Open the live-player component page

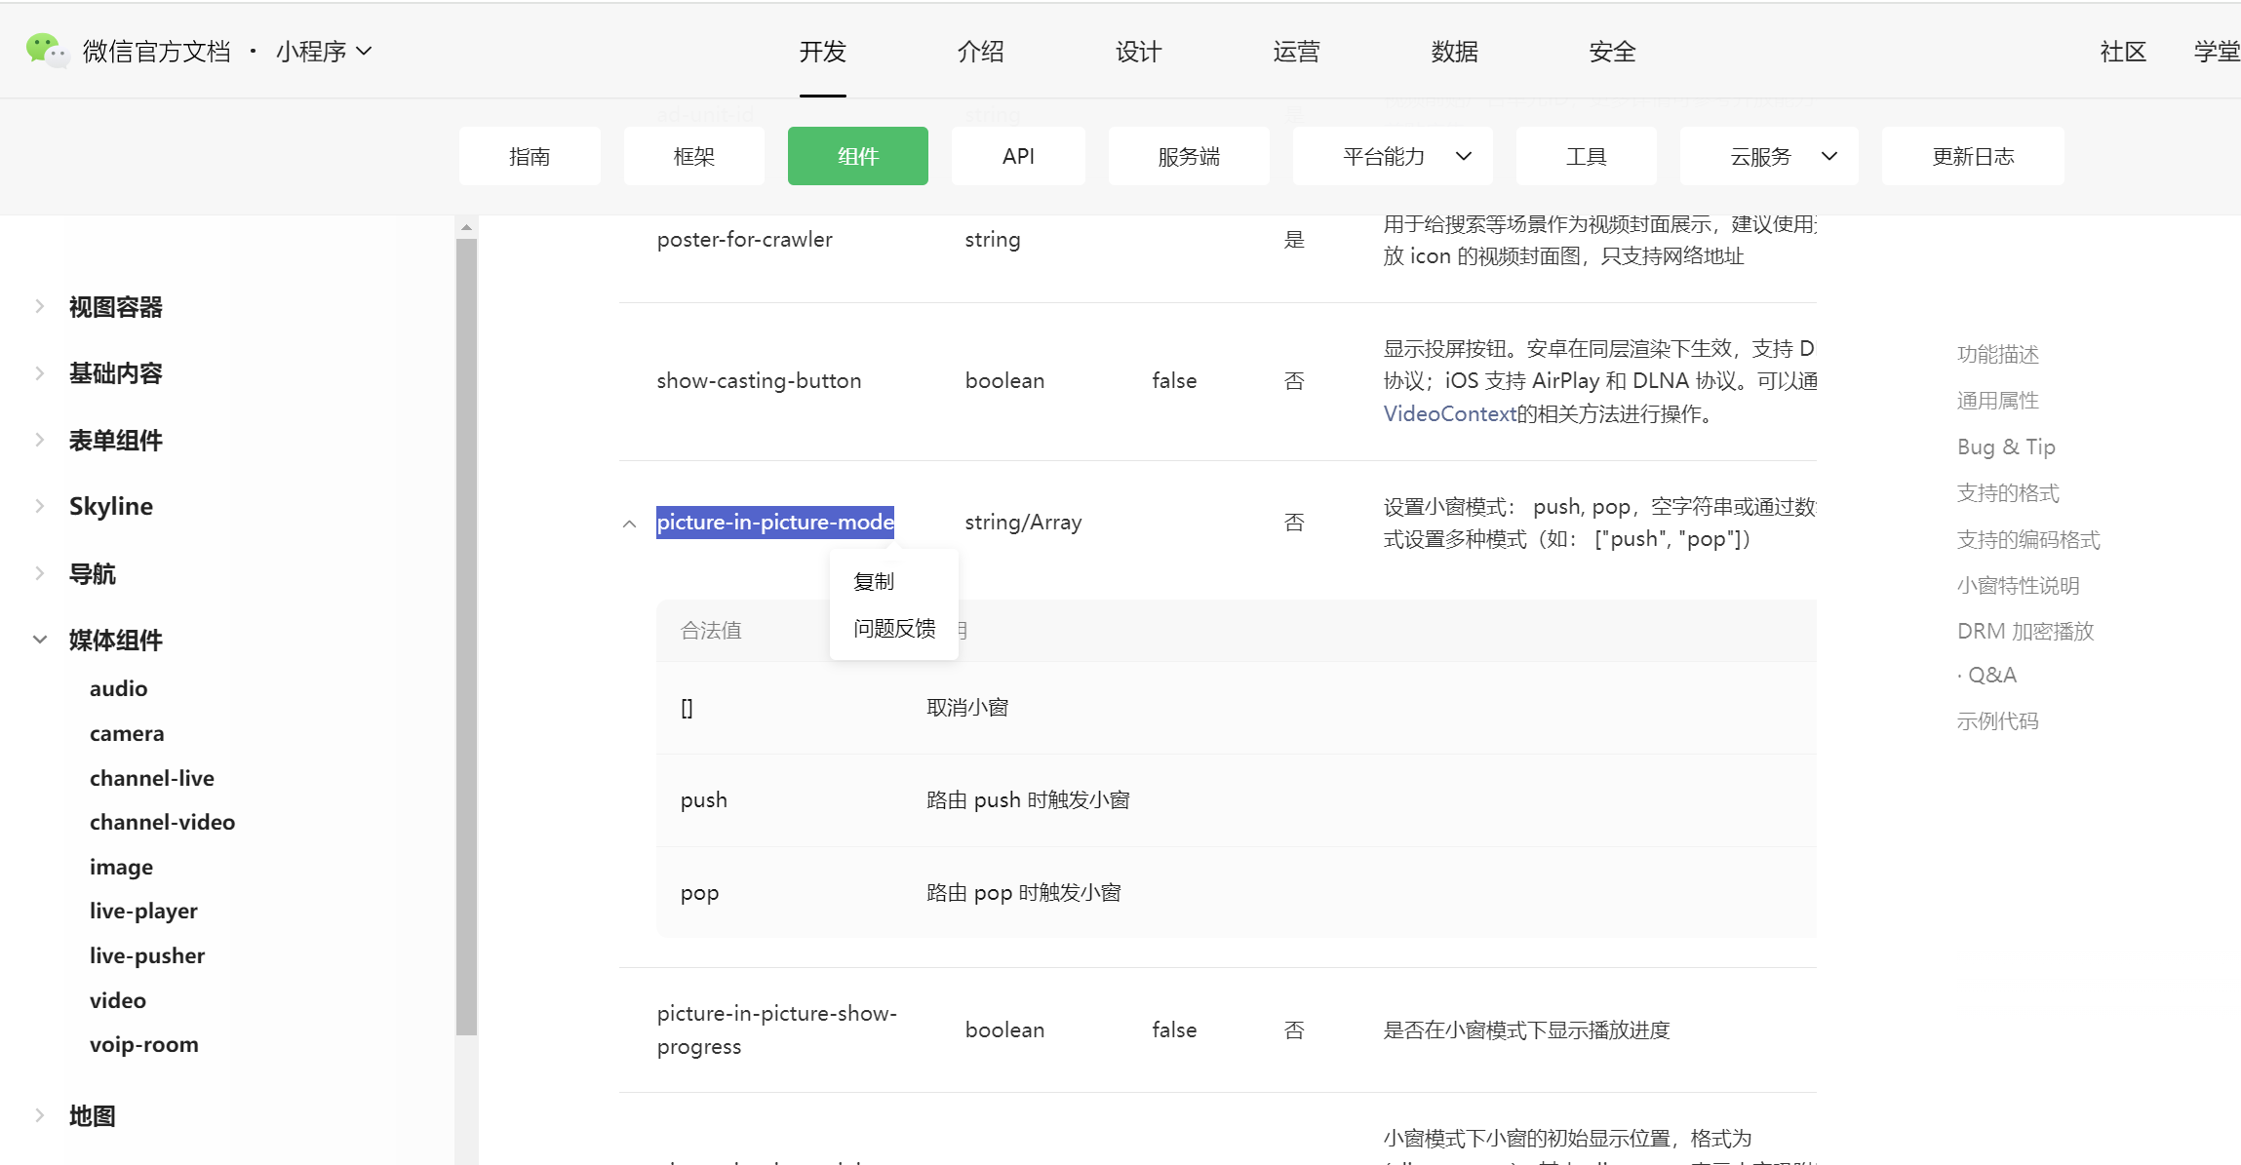tap(143, 911)
